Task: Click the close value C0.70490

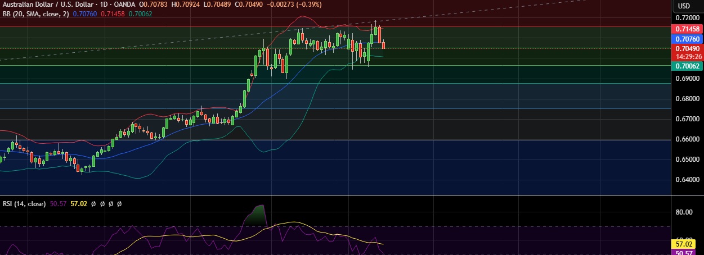Action: click(248, 6)
